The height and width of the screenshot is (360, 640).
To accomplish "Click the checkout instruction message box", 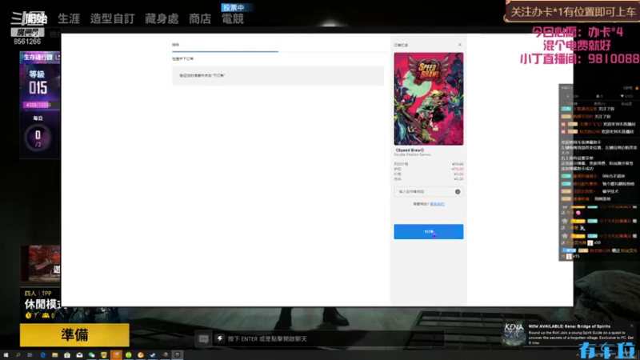I will tap(278, 75).
